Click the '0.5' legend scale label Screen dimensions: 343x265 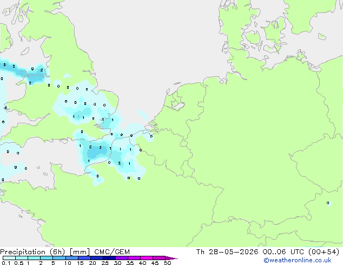point(19,263)
